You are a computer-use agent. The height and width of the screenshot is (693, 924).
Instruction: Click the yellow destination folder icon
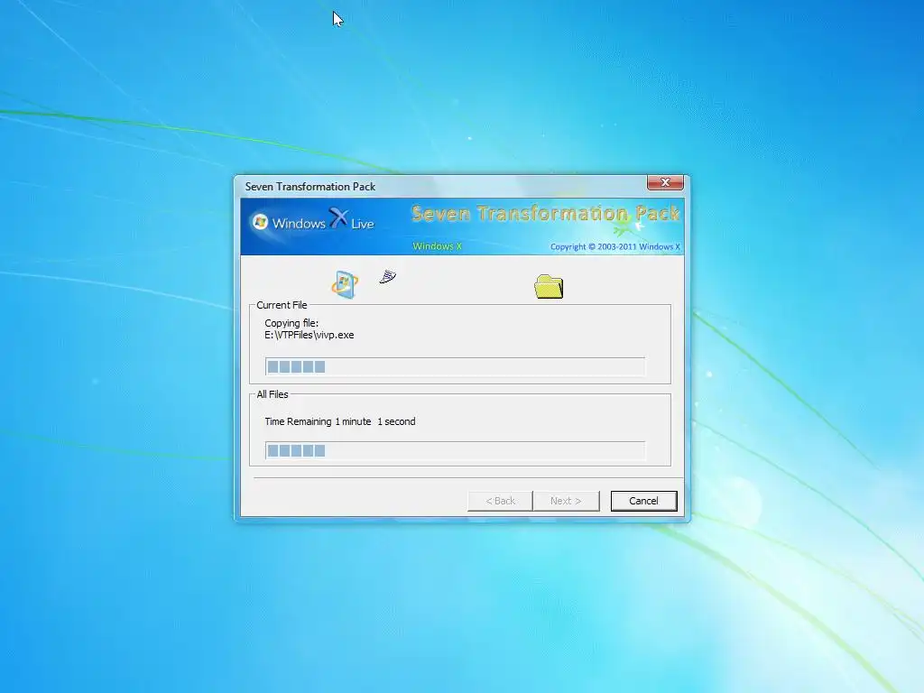click(549, 286)
